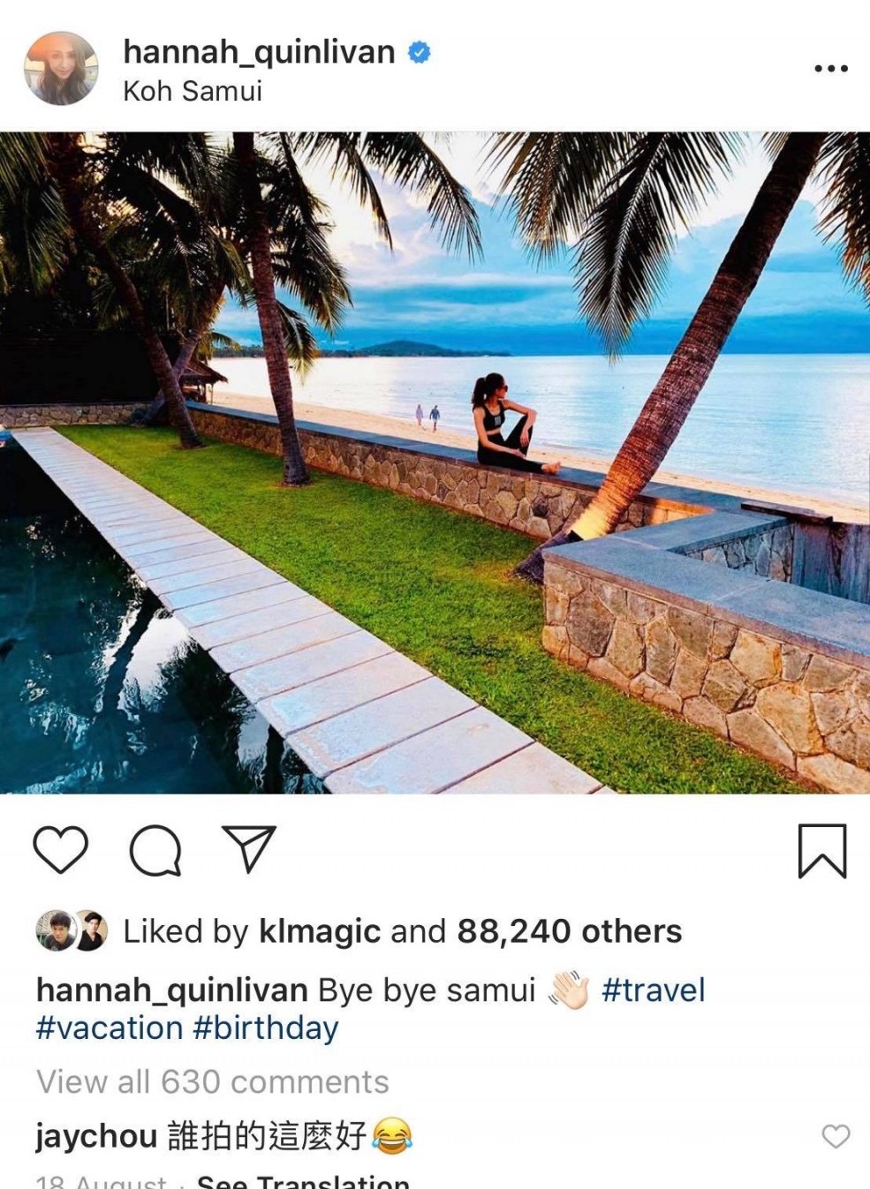Open the #birthday hashtag
870x1189 pixels.
point(266,1028)
